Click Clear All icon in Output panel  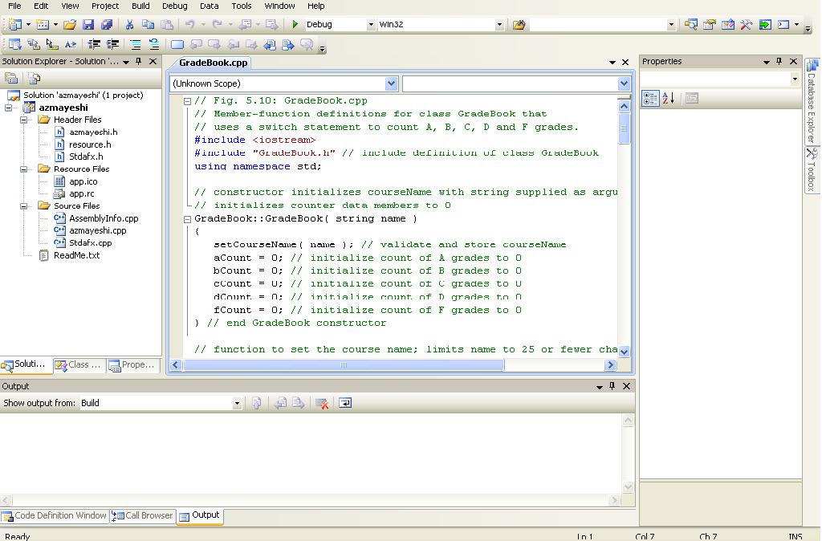point(322,403)
